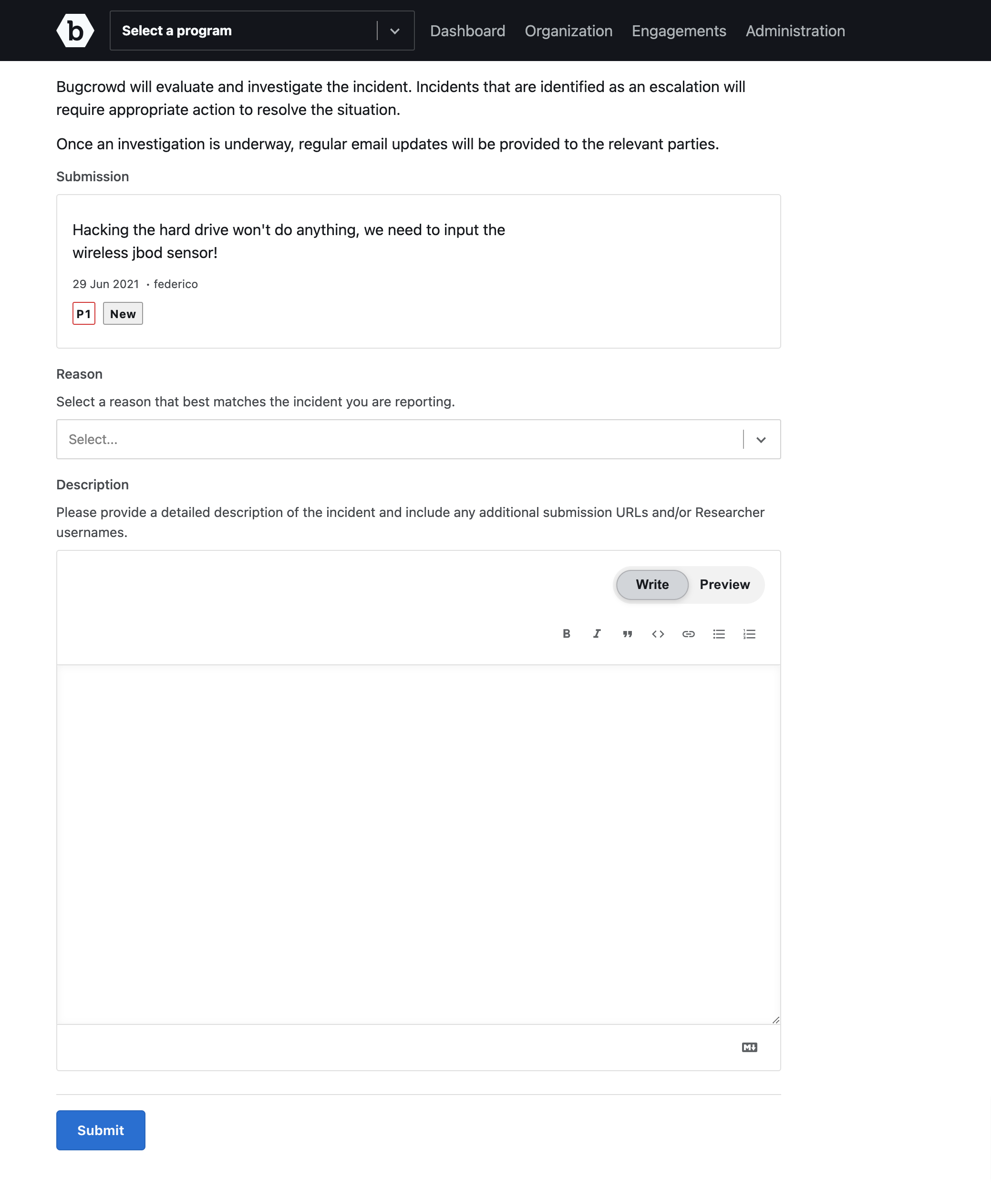Insert a hyperlink using the link icon
Screen dimensions: 991x1199
[689, 634]
